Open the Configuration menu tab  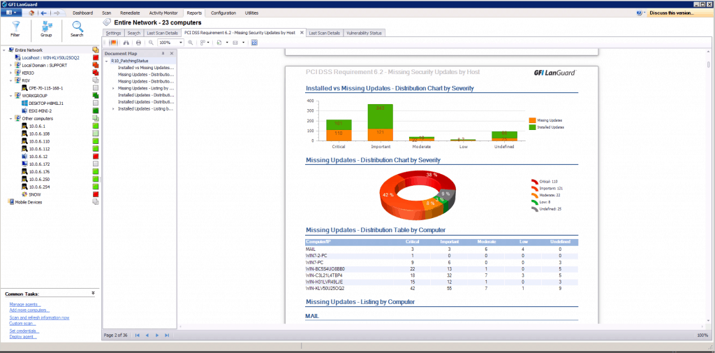pyautogui.click(x=223, y=13)
